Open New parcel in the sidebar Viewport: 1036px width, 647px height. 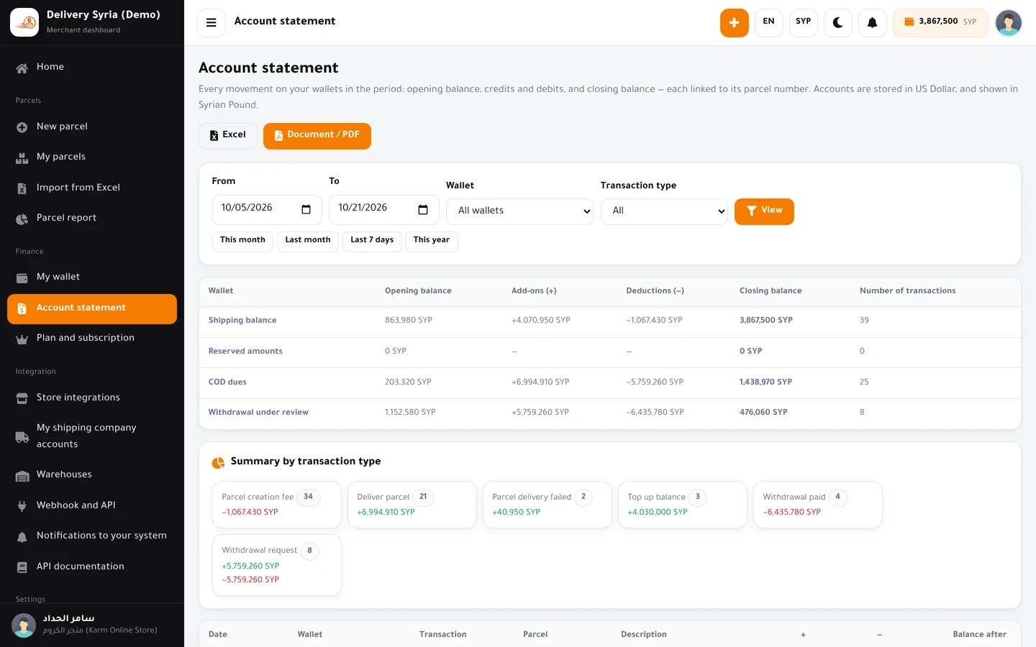(92, 127)
